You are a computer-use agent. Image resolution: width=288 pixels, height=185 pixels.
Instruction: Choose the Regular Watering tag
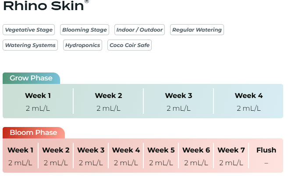(197, 30)
